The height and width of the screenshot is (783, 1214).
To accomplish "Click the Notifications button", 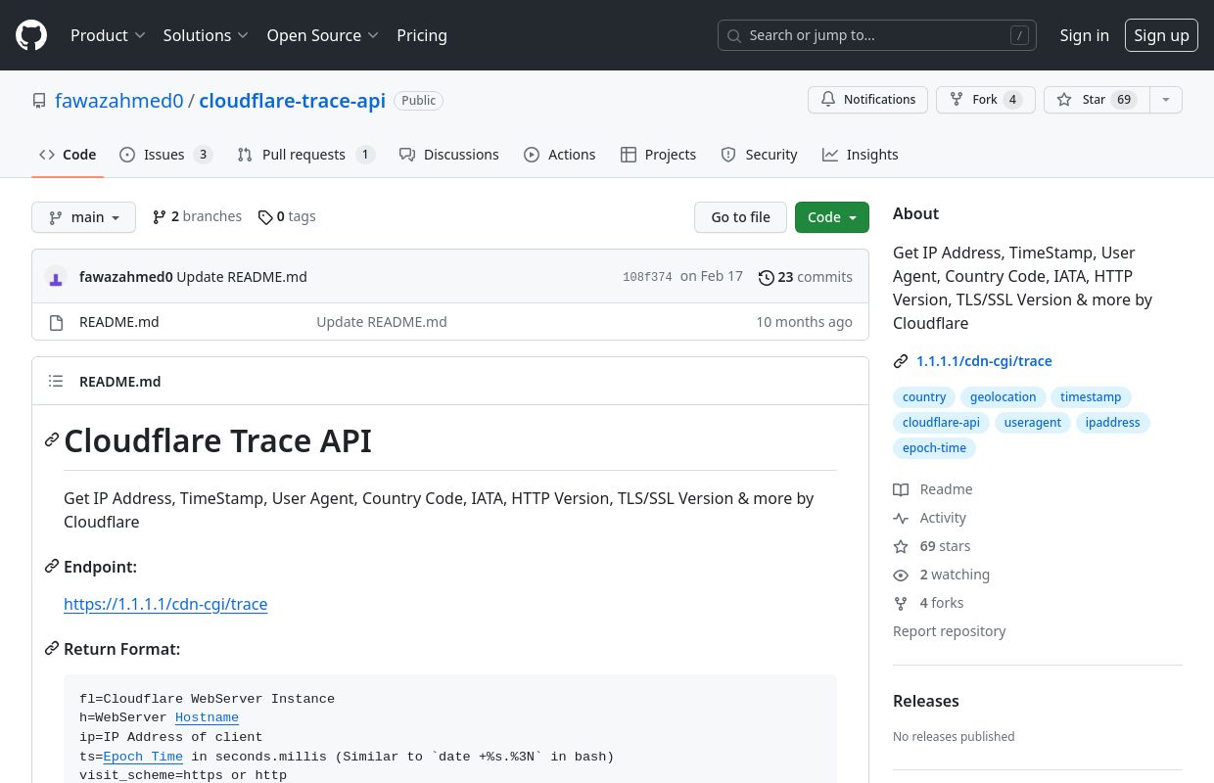I will click(x=867, y=100).
